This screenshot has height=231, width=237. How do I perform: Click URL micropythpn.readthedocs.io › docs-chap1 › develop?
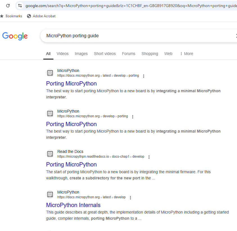(x=101, y=157)
